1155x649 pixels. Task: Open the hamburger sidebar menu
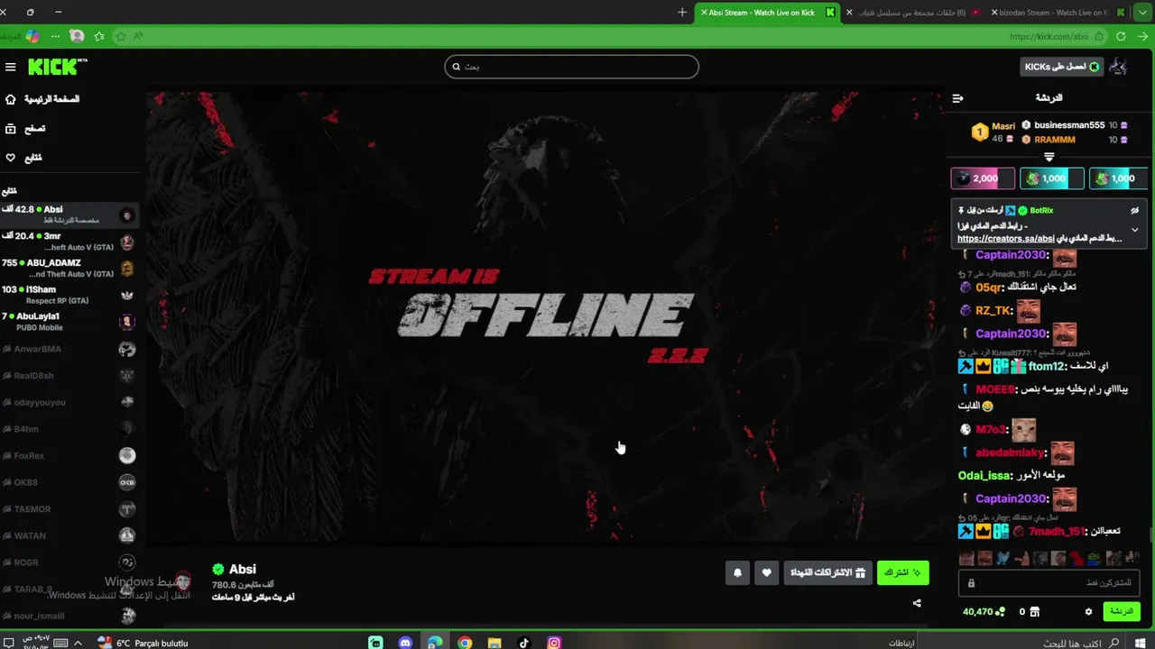point(11,67)
